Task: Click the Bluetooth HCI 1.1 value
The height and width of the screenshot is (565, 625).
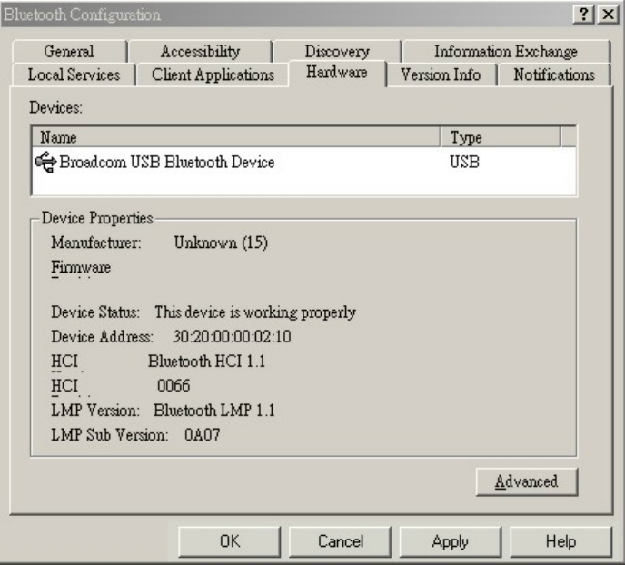Action: (x=206, y=362)
